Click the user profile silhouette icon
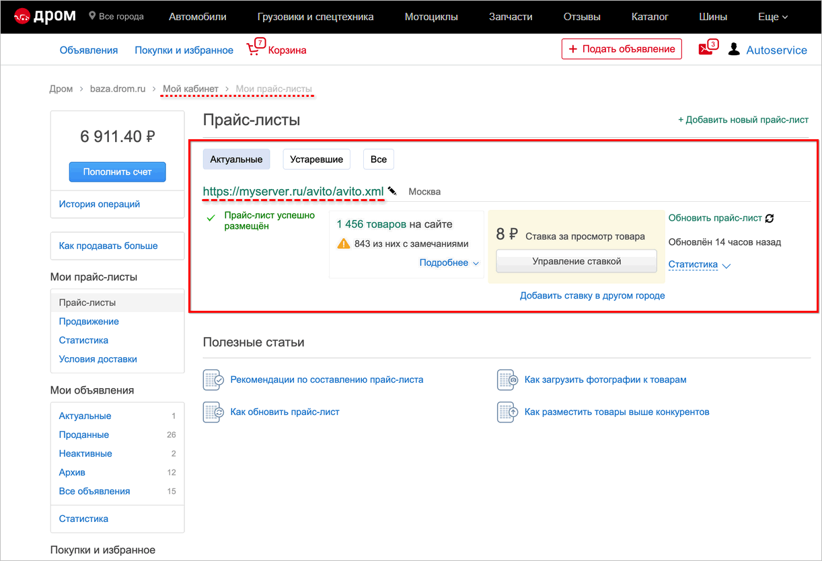 734,49
